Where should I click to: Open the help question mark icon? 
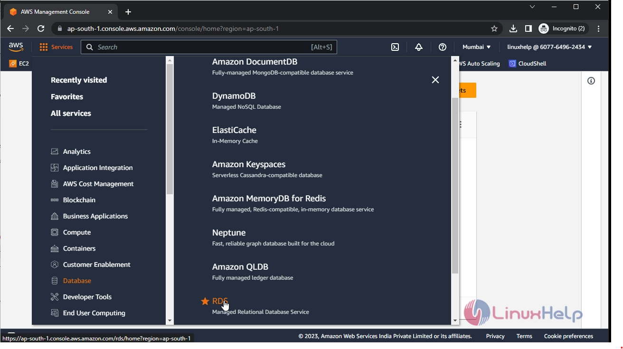[x=443, y=47]
